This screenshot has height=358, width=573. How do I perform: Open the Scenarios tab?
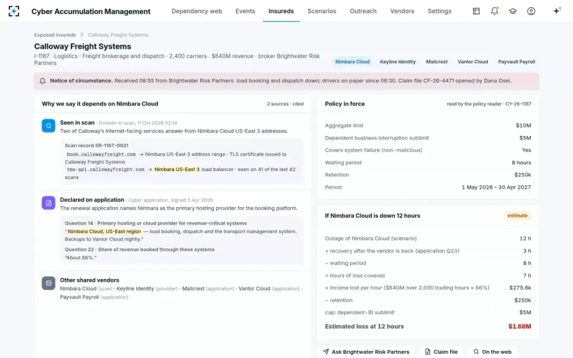coord(322,11)
